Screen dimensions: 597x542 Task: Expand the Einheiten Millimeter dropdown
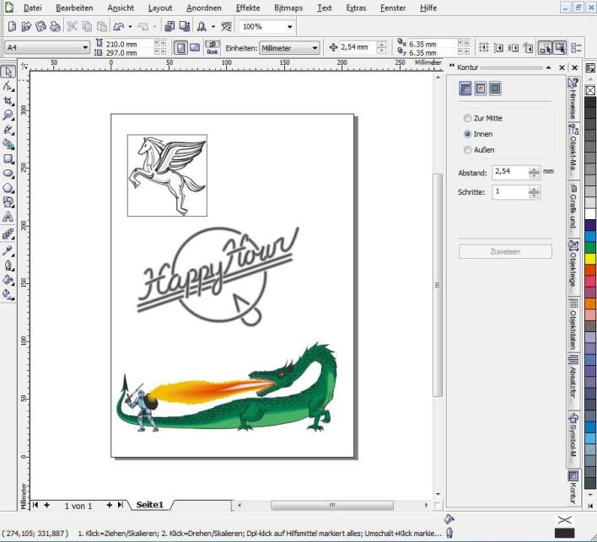pos(315,48)
